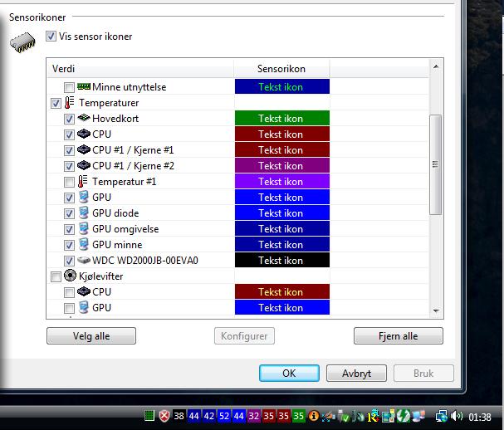Disable the Vis sensor ikoner checkbox
This screenshot has width=504, height=430.
51,36
